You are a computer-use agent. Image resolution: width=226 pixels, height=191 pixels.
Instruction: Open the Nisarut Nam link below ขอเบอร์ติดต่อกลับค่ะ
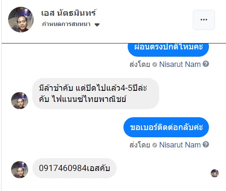click(x=180, y=145)
